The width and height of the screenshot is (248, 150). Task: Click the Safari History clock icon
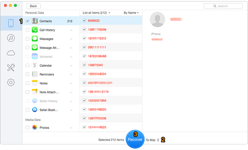click(35, 101)
